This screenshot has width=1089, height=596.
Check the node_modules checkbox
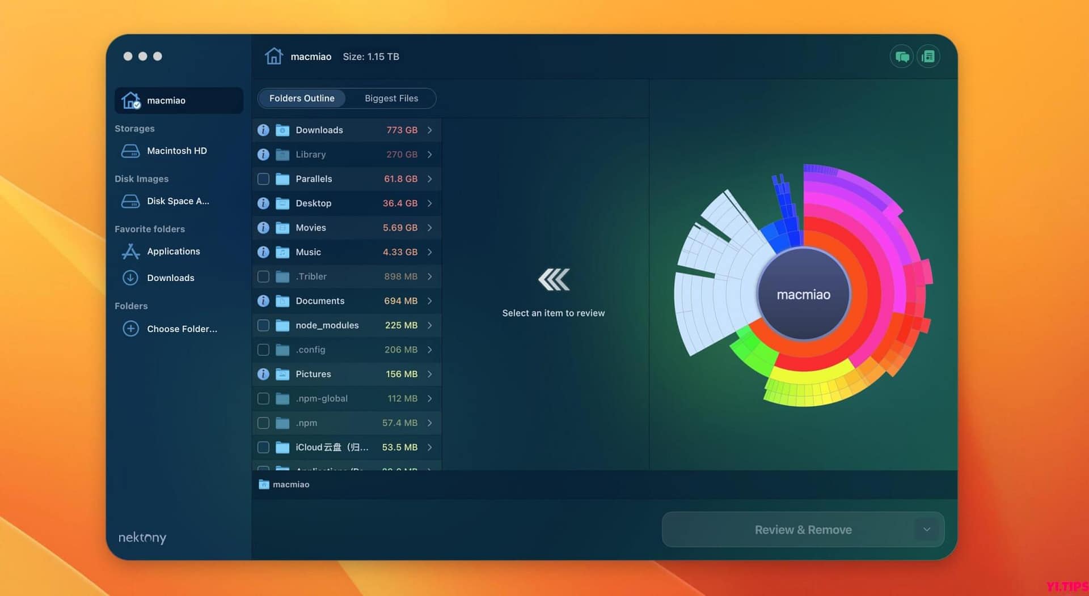point(263,325)
